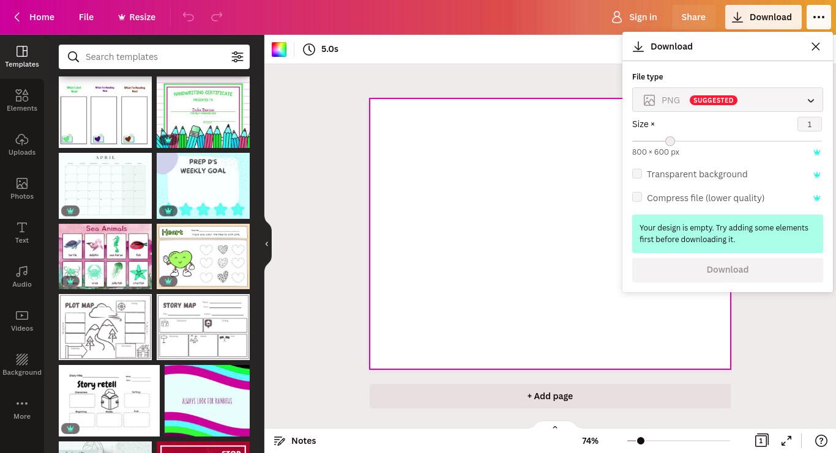Select the Heart tracing worksheet template
This screenshot has width=836, height=453.
point(203,256)
